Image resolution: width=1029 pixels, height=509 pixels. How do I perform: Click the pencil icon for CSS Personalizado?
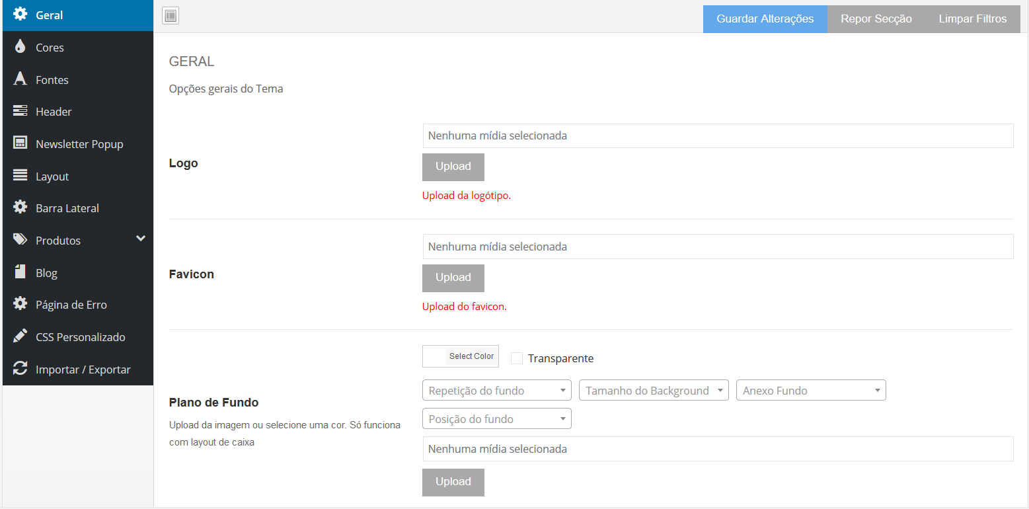(x=20, y=336)
